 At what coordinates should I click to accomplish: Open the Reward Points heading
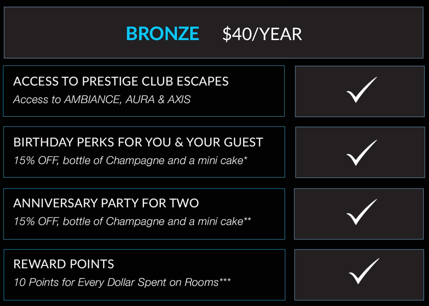[x=64, y=264]
